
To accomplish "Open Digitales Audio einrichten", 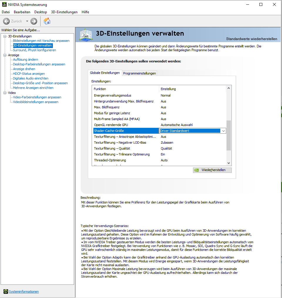I will pos(31,78).
